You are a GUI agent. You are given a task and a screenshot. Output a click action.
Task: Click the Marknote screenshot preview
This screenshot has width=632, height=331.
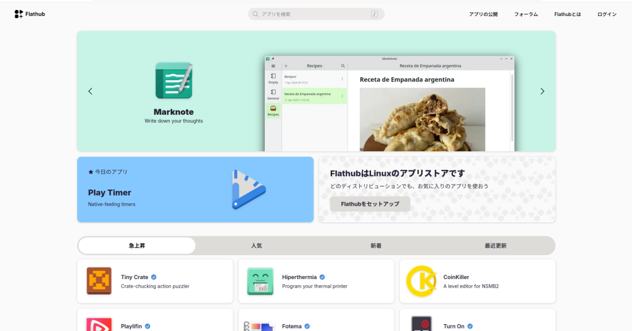389,104
